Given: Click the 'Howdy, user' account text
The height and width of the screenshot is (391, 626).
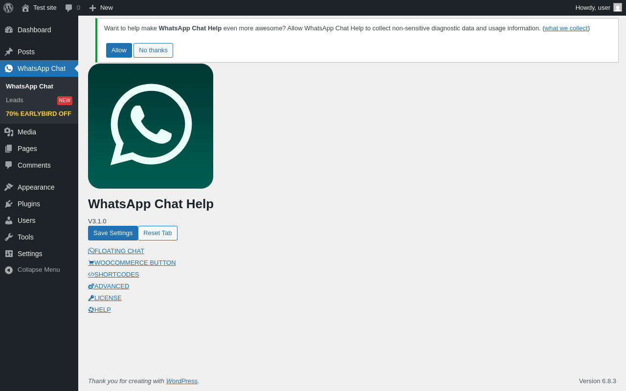Looking at the screenshot, I should click(x=593, y=8).
